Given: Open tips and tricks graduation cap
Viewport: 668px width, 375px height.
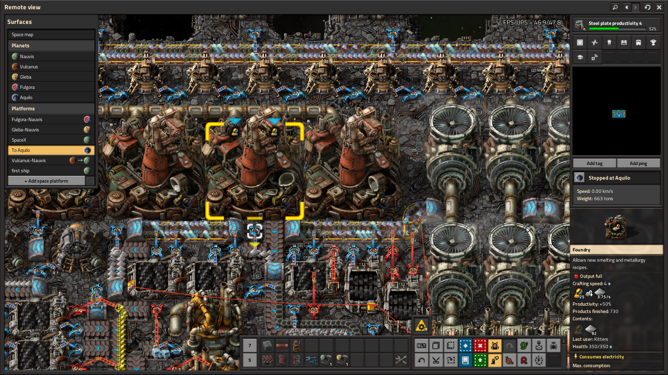Looking at the screenshot, I should tap(580, 57).
